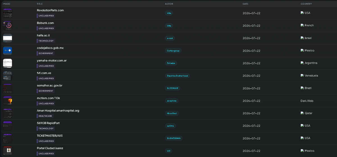Open the fvf.com.ve thumbnail image
The width and height of the screenshot is (337, 157).
[x=8, y=76]
